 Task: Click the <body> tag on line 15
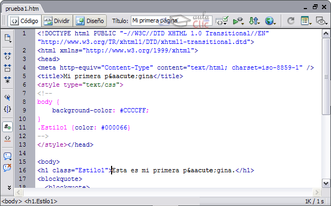pos(49,162)
